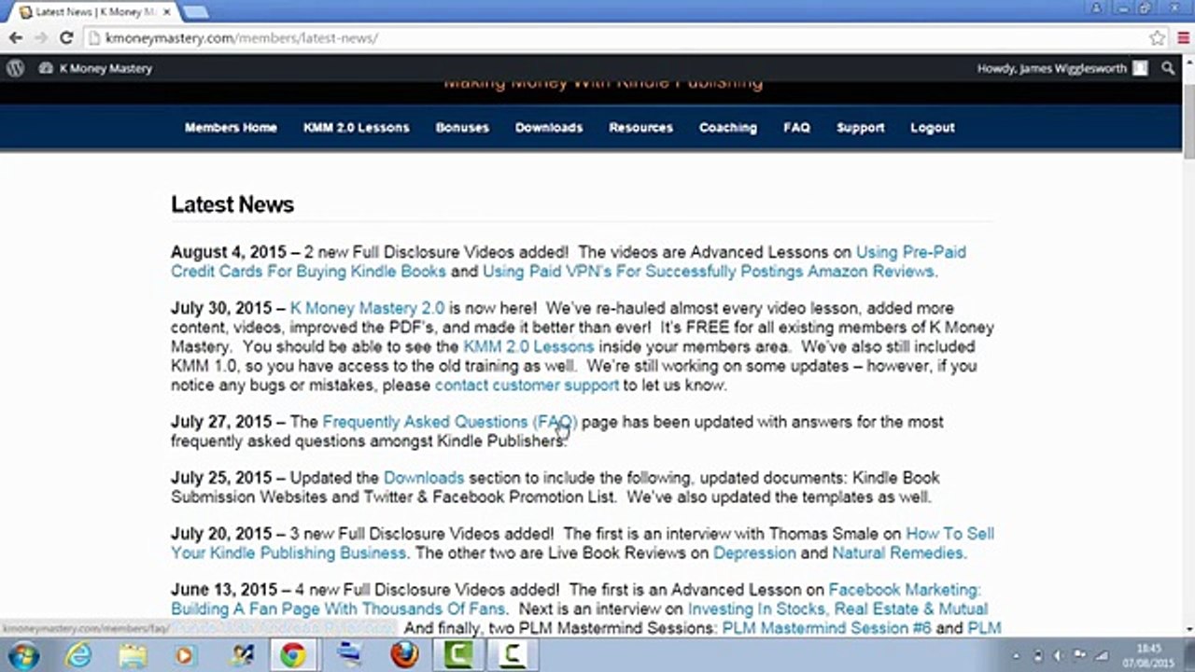Close the Latest News browser tab
The height and width of the screenshot is (672, 1195).
[165, 12]
